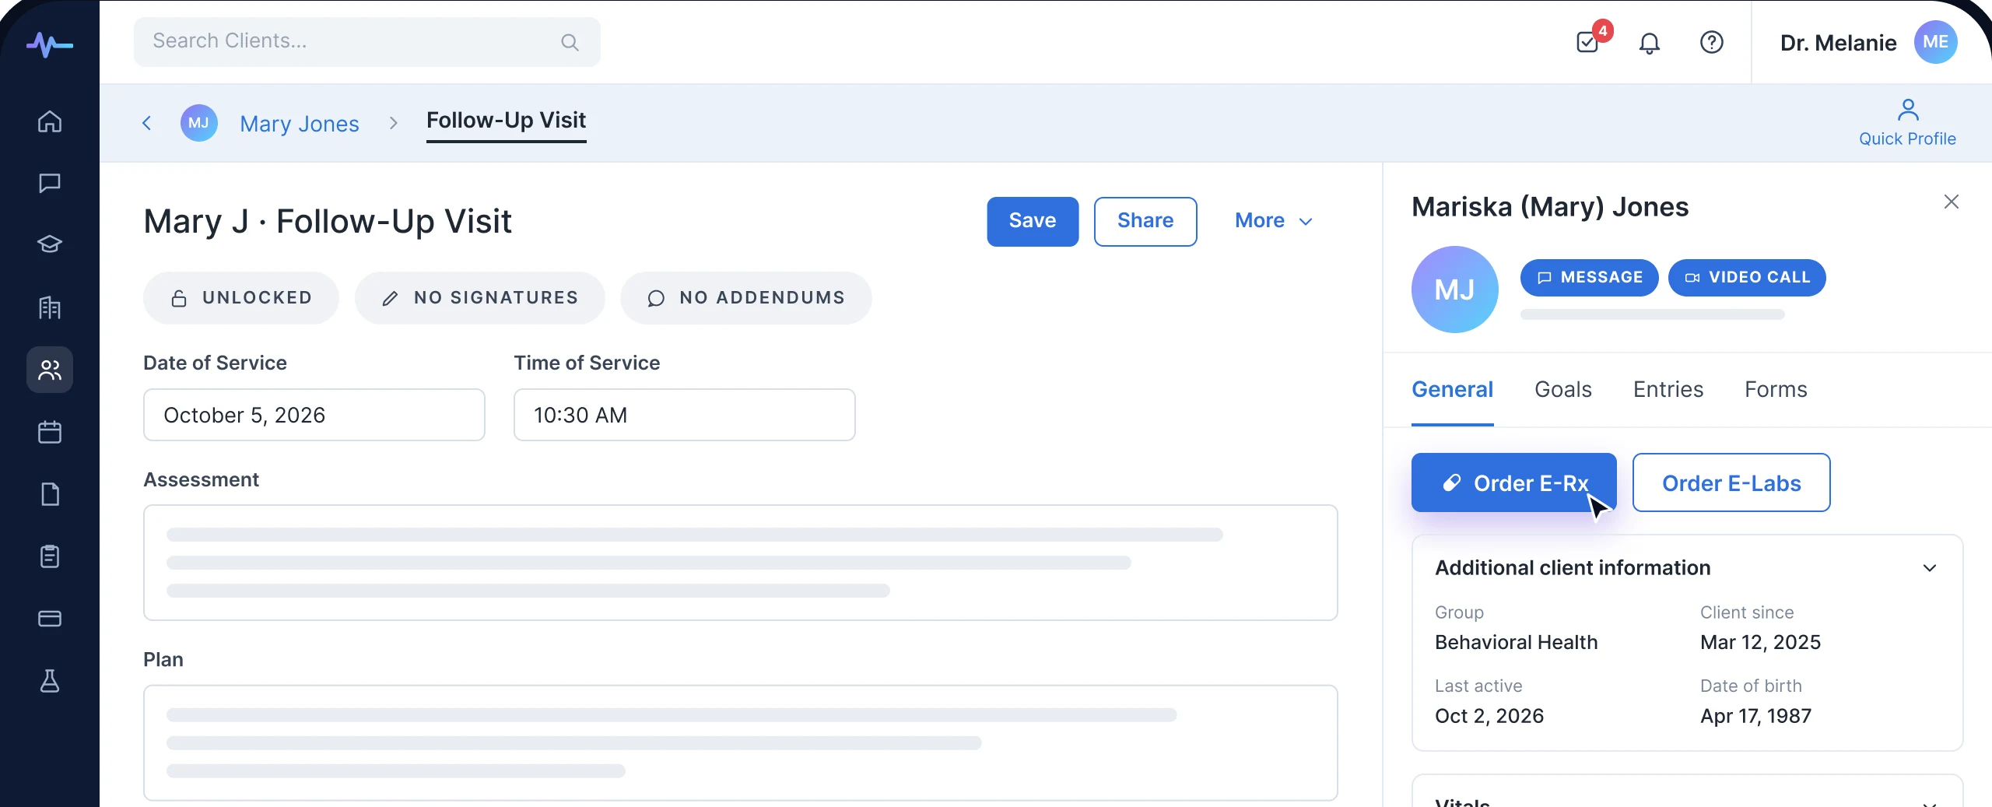Switch to the Entries tab
The width and height of the screenshot is (1992, 807).
(x=1668, y=389)
